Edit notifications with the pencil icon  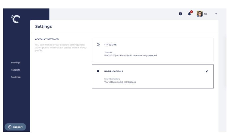[207, 71]
